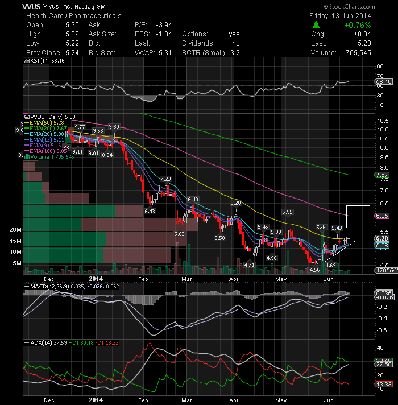Click the 4.56 price low annotation

tap(314, 270)
